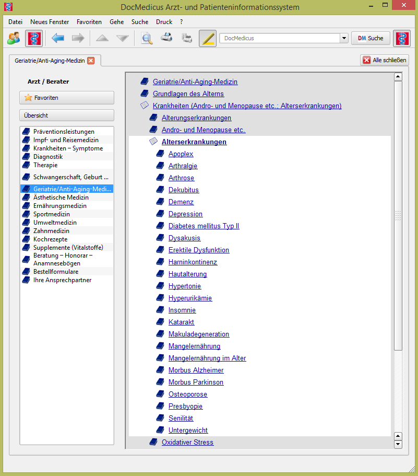The width and height of the screenshot is (418, 476).
Task: Click the book icon beside Demenz
Action: [160, 202]
